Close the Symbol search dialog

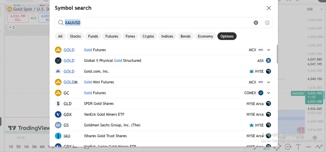point(269,8)
